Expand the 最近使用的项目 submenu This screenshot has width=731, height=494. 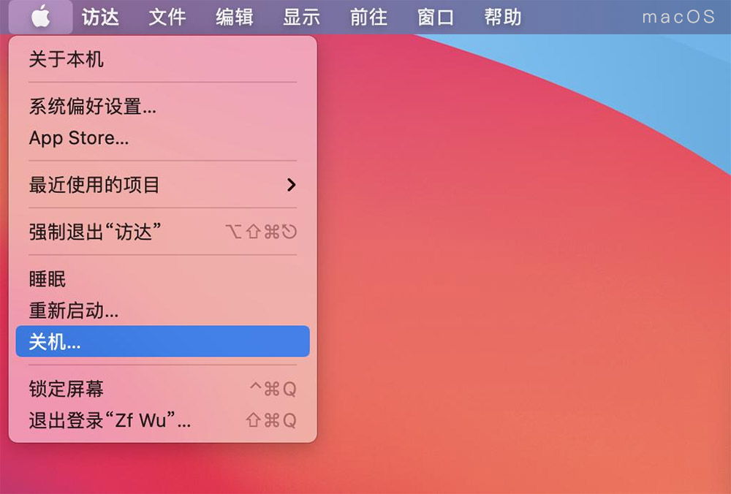pos(163,185)
